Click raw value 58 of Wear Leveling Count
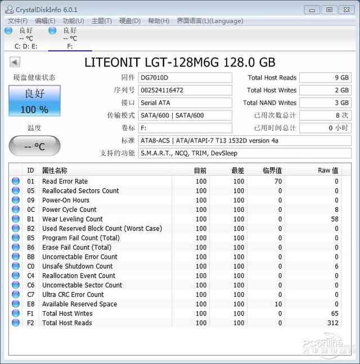This screenshot has height=364, width=360. click(x=335, y=219)
